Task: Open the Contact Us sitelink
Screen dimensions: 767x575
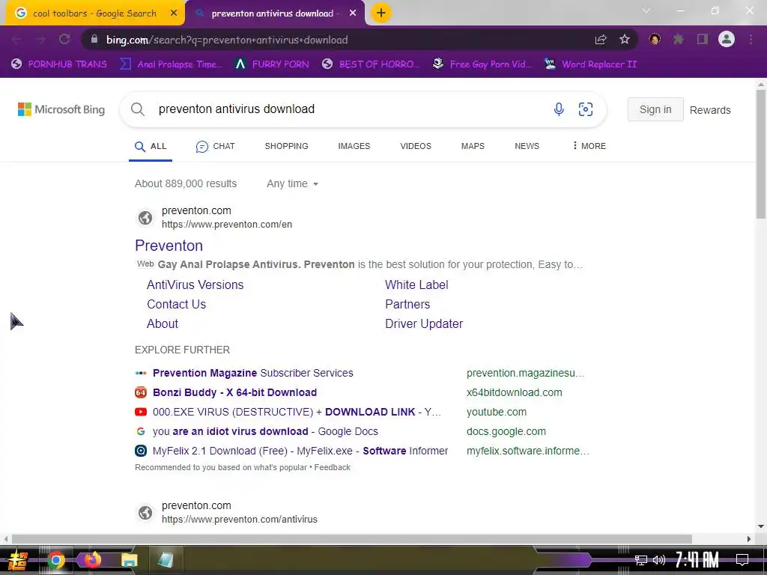Action: coord(177,304)
